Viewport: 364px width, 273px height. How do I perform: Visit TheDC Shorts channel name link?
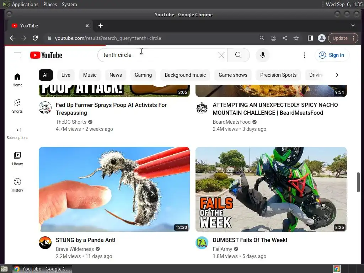(x=71, y=122)
